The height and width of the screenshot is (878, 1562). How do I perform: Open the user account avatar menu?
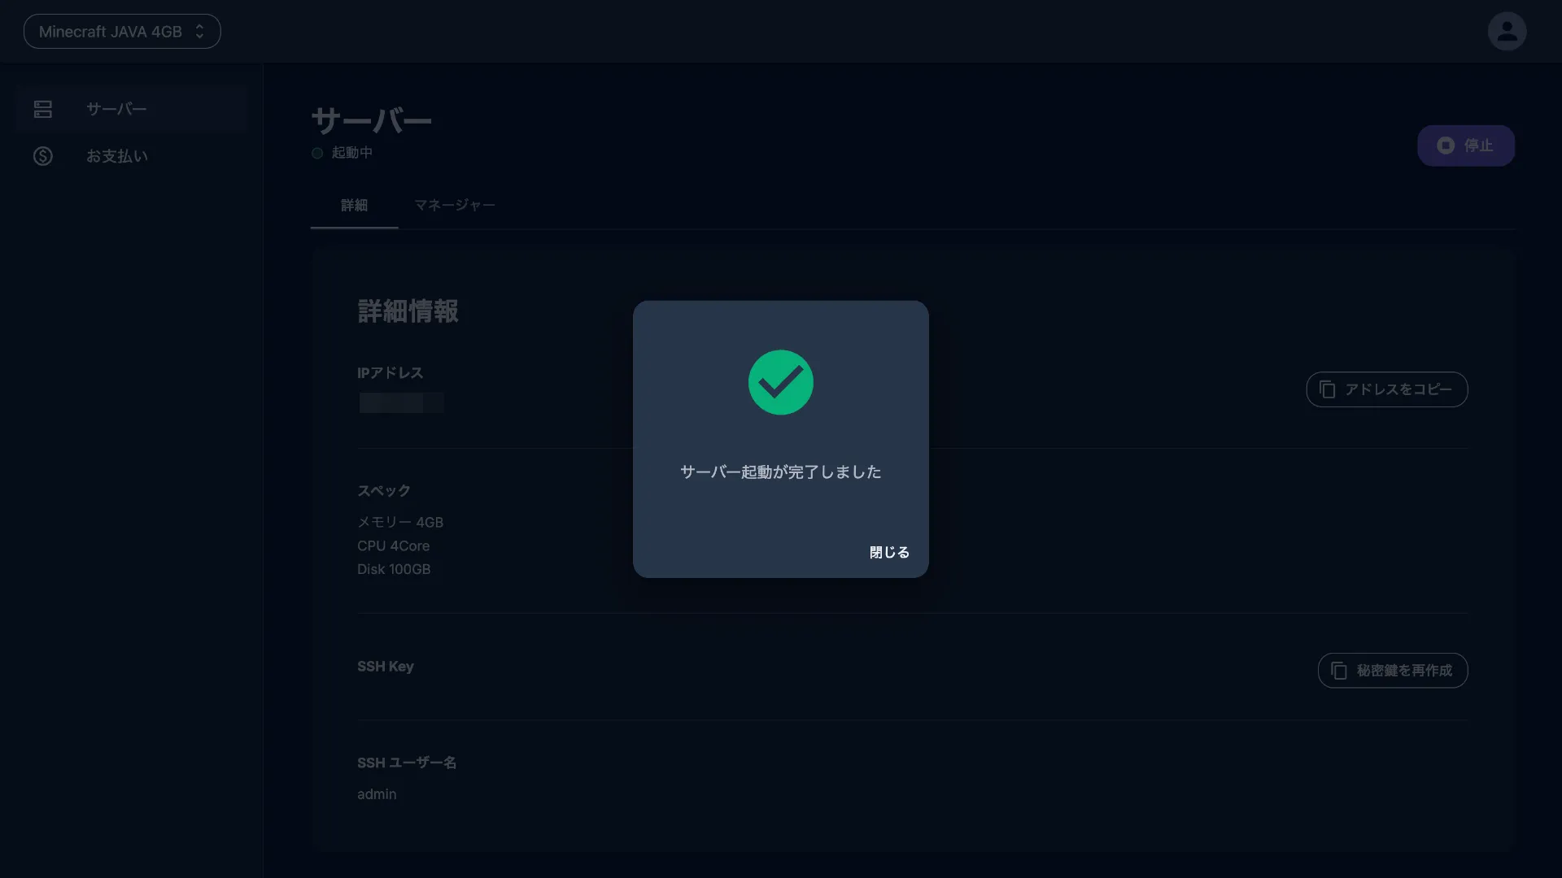pyautogui.click(x=1507, y=32)
